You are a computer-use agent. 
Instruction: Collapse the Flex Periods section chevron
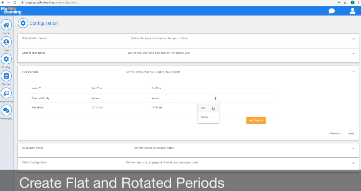point(353,71)
